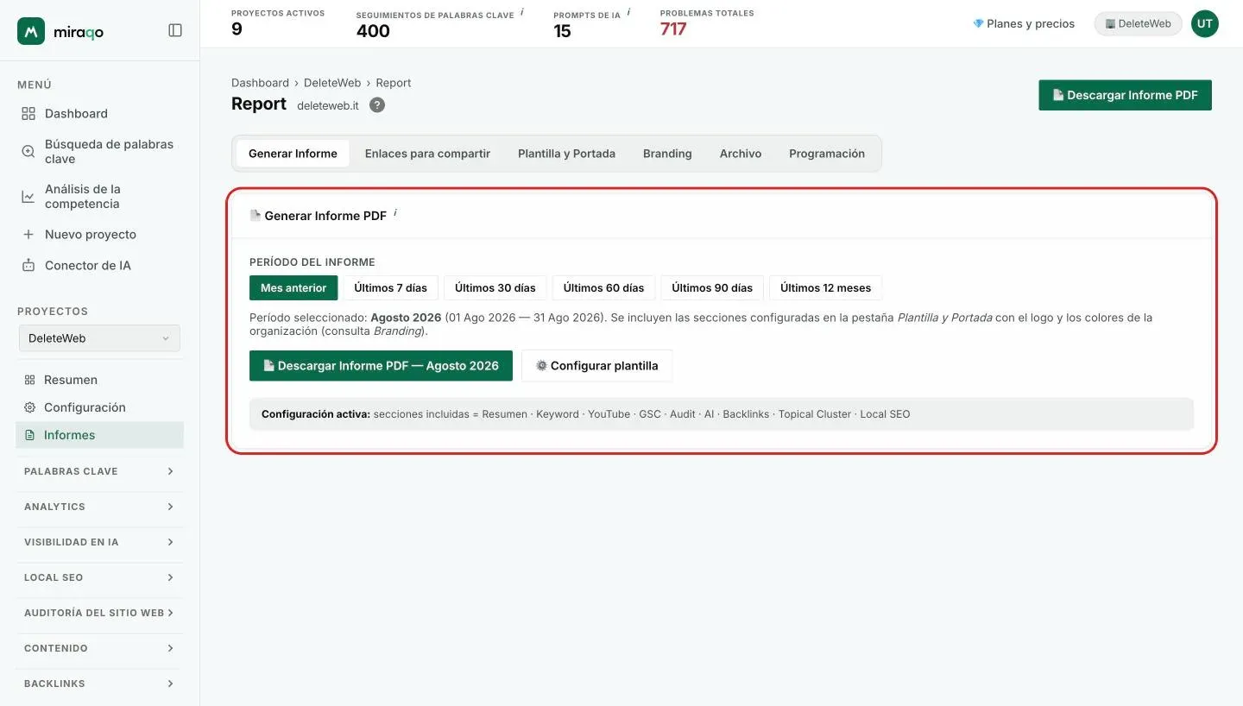Screen dimensions: 1243x706
Task: Switch to the Enlaces para compartir tab
Action: click(x=427, y=154)
